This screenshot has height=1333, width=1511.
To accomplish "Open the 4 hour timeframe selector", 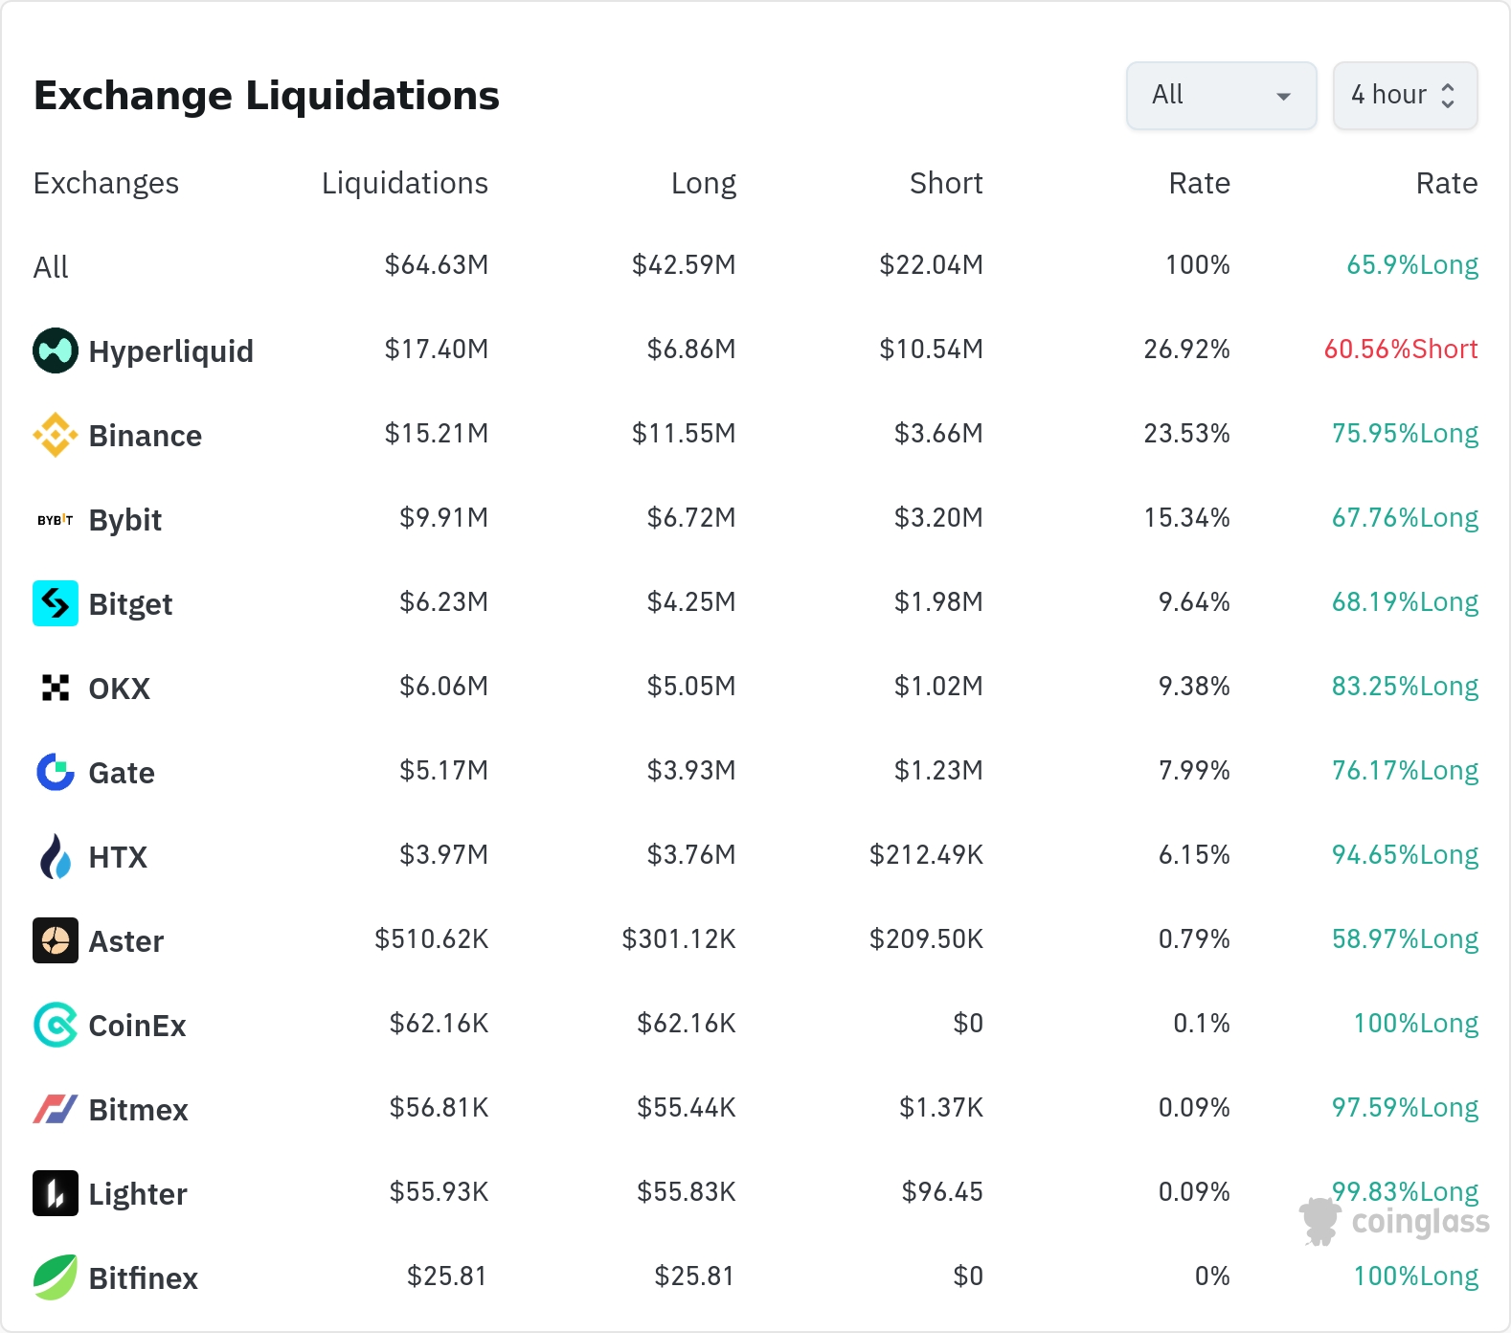I will coord(1405,96).
